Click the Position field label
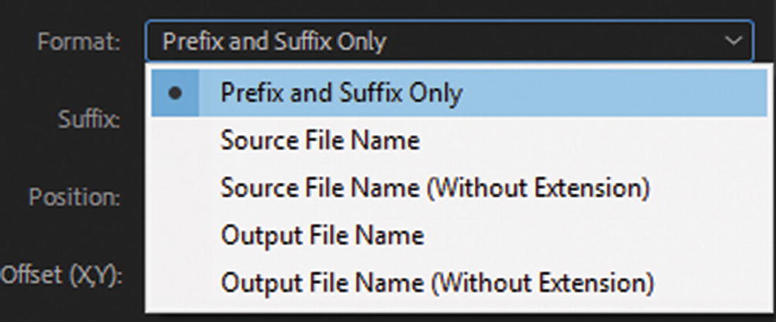 pos(74,197)
